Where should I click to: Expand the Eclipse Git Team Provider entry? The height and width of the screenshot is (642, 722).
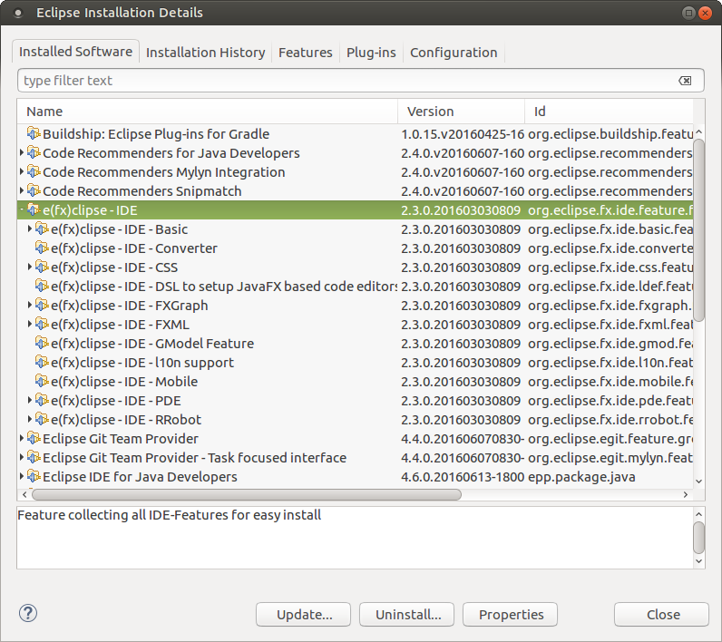pos(23,439)
